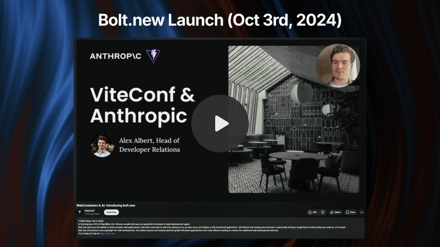Click the video title 'WebContainers & AI: Introducing bolt.new'

pos(106,205)
